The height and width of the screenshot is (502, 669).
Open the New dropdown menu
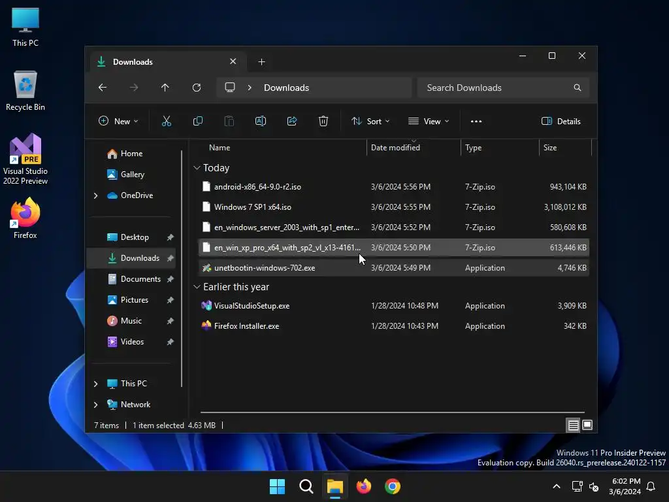(118, 121)
